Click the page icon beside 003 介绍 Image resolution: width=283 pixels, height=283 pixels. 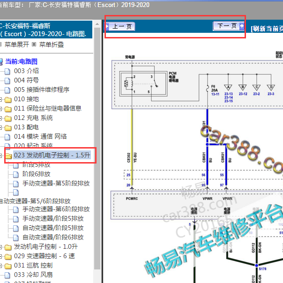coord(7,71)
